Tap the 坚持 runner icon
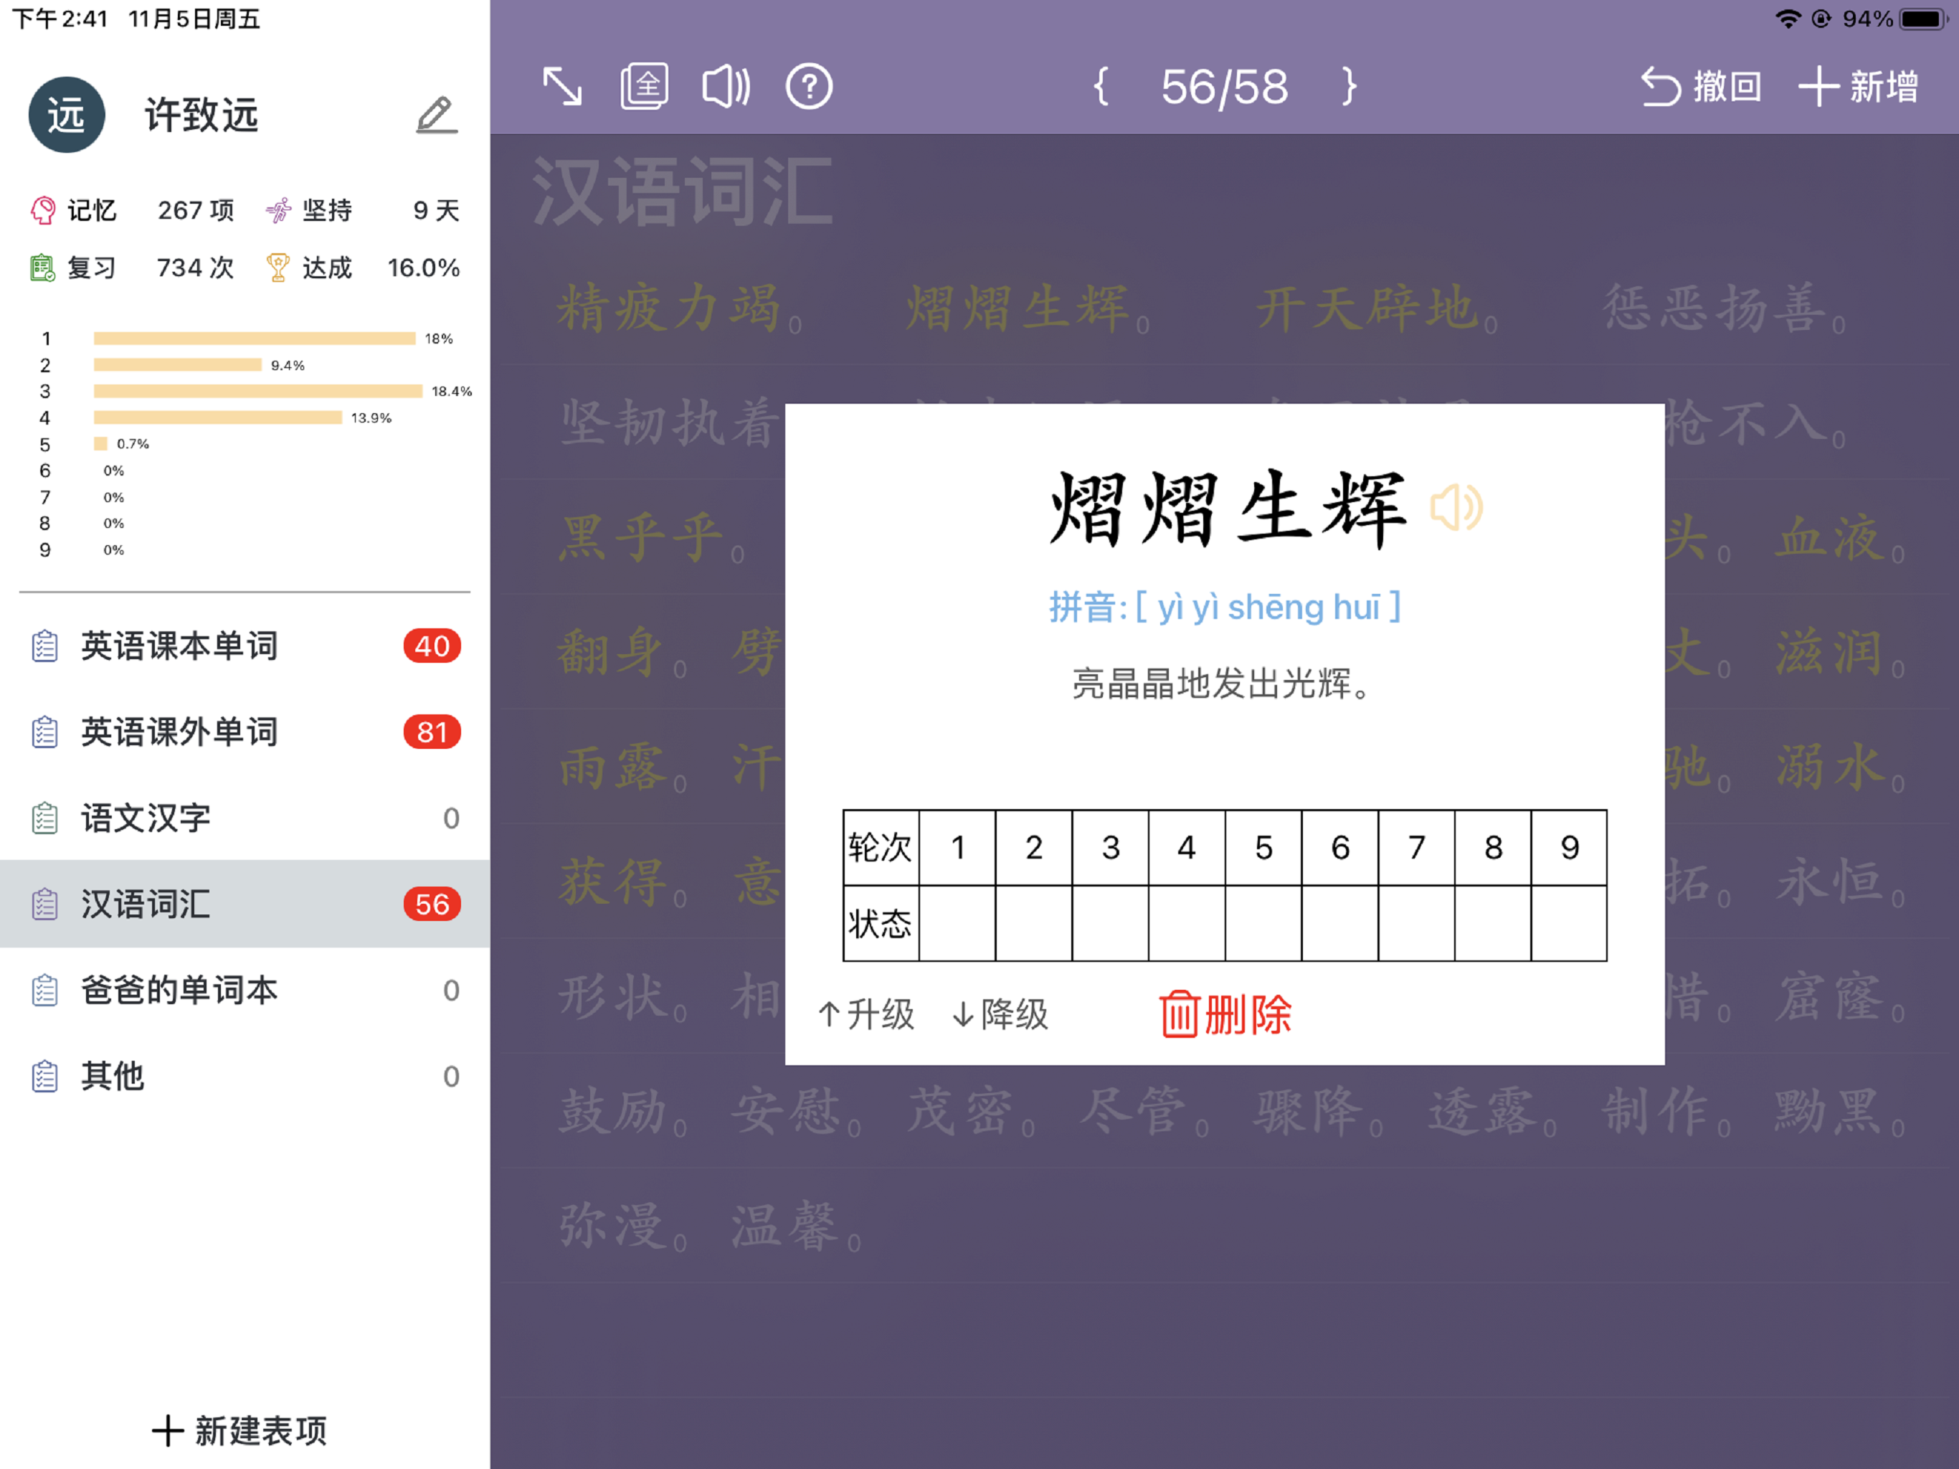The image size is (1959, 1469). (278, 210)
